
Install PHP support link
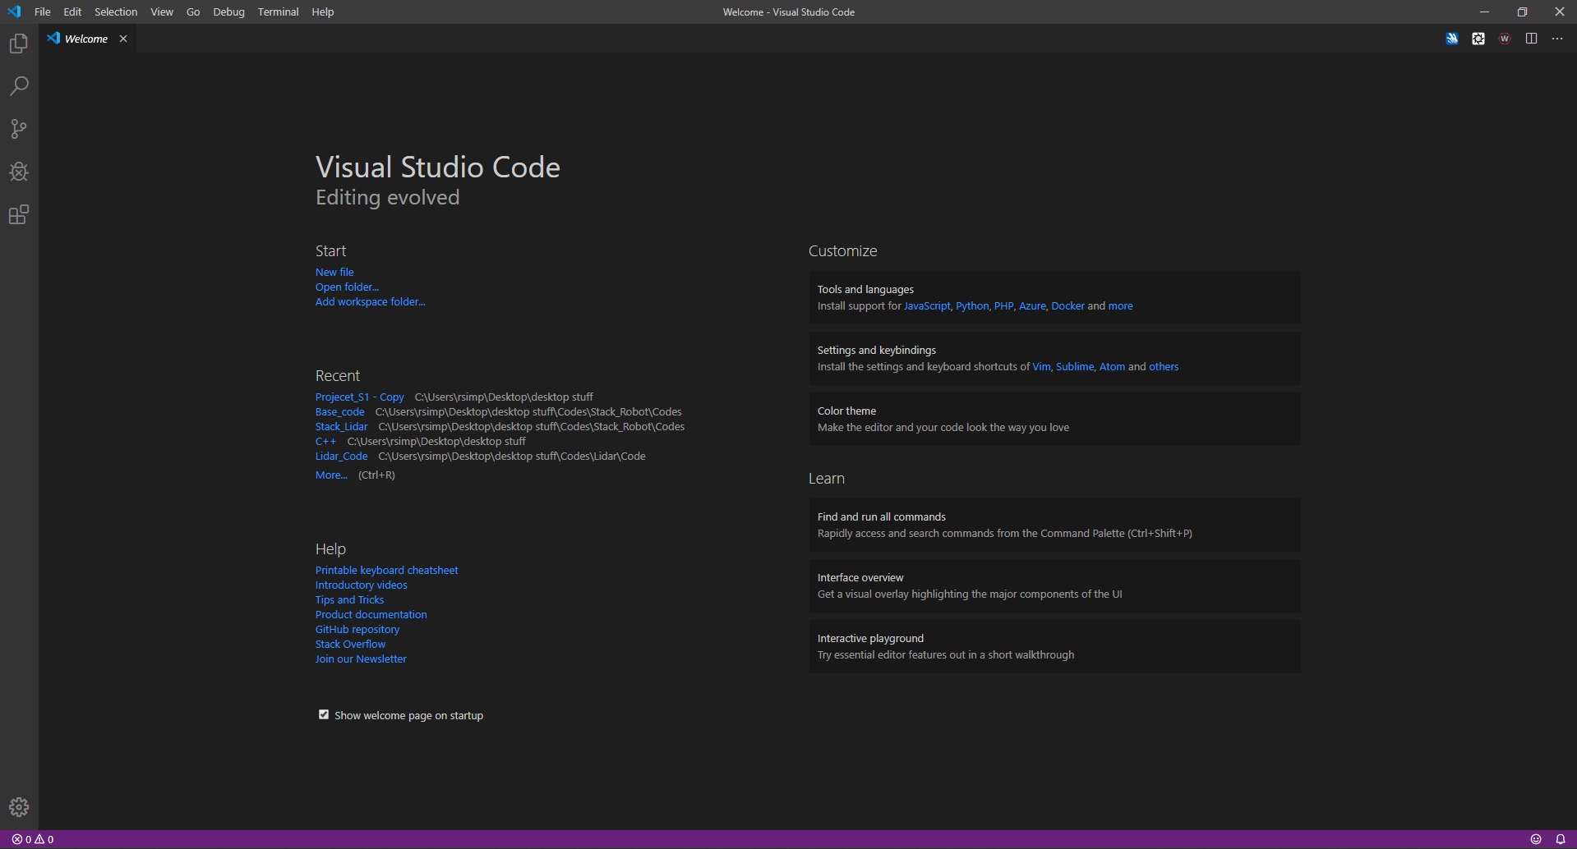coord(1004,305)
